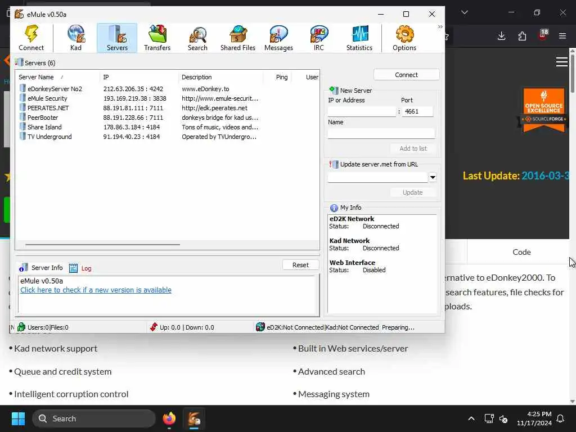Click the server list horizontal scrollbar
The width and height of the screenshot is (576, 432).
tap(102, 244)
